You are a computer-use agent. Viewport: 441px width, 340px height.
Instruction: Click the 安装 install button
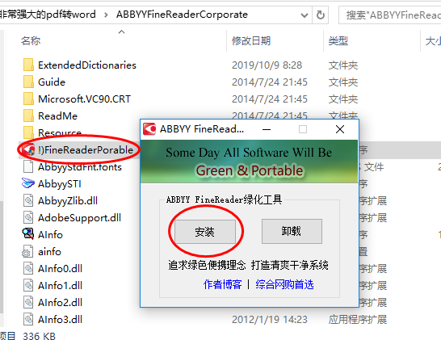[205, 232]
